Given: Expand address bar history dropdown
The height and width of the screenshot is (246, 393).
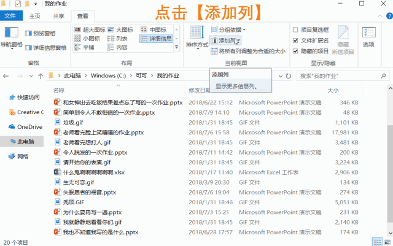Looking at the screenshot, I should pyautogui.click(x=281, y=76).
